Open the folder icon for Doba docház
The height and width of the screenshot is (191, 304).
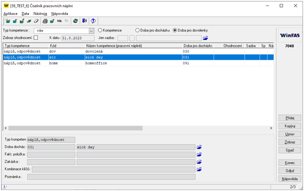(199, 147)
